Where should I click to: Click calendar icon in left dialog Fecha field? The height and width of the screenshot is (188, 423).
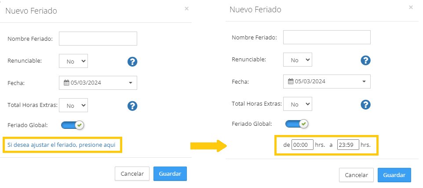click(x=66, y=83)
